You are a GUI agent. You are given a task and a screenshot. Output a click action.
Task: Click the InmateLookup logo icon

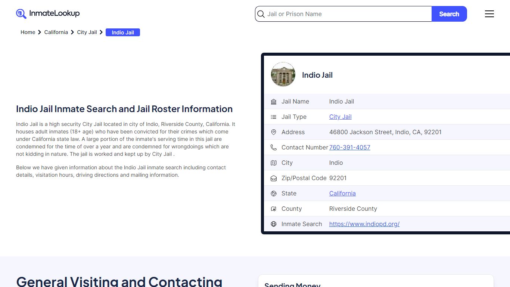click(21, 14)
